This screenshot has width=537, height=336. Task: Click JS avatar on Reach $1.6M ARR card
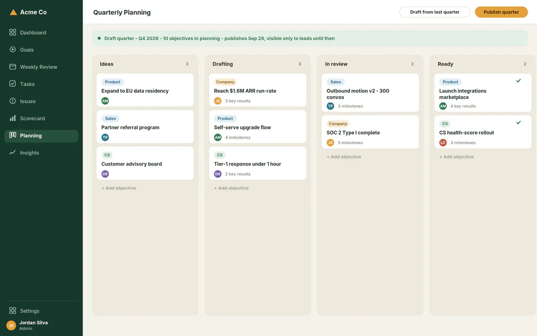218,101
